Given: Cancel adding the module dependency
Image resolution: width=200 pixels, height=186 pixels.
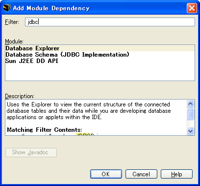Looking at the screenshot, I should [x=141, y=174].
